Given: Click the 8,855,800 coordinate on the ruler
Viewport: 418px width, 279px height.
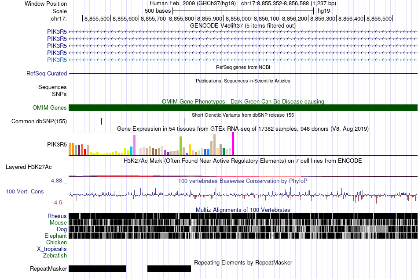Looking at the screenshot, I should (x=182, y=18).
